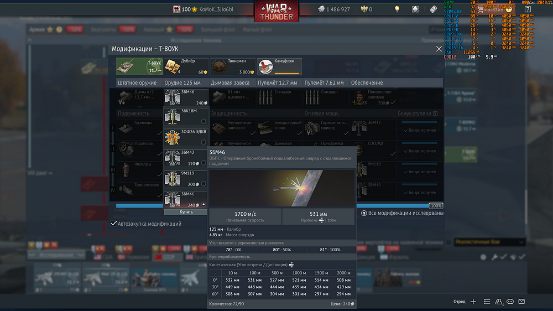Viewport: 553px width, 311px height.
Task: Switch to the Армия tab
Action: point(37,30)
